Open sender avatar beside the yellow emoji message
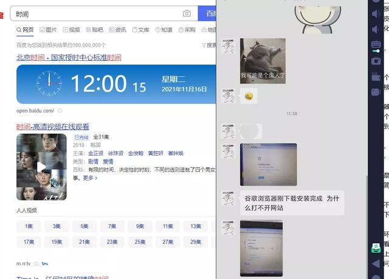Image resolution: width=389 pixels, height=279 pixels. pos(229,96)
